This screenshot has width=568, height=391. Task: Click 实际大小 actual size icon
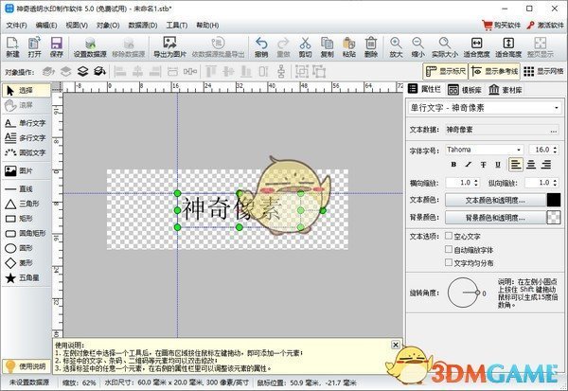tap(445, 47)
